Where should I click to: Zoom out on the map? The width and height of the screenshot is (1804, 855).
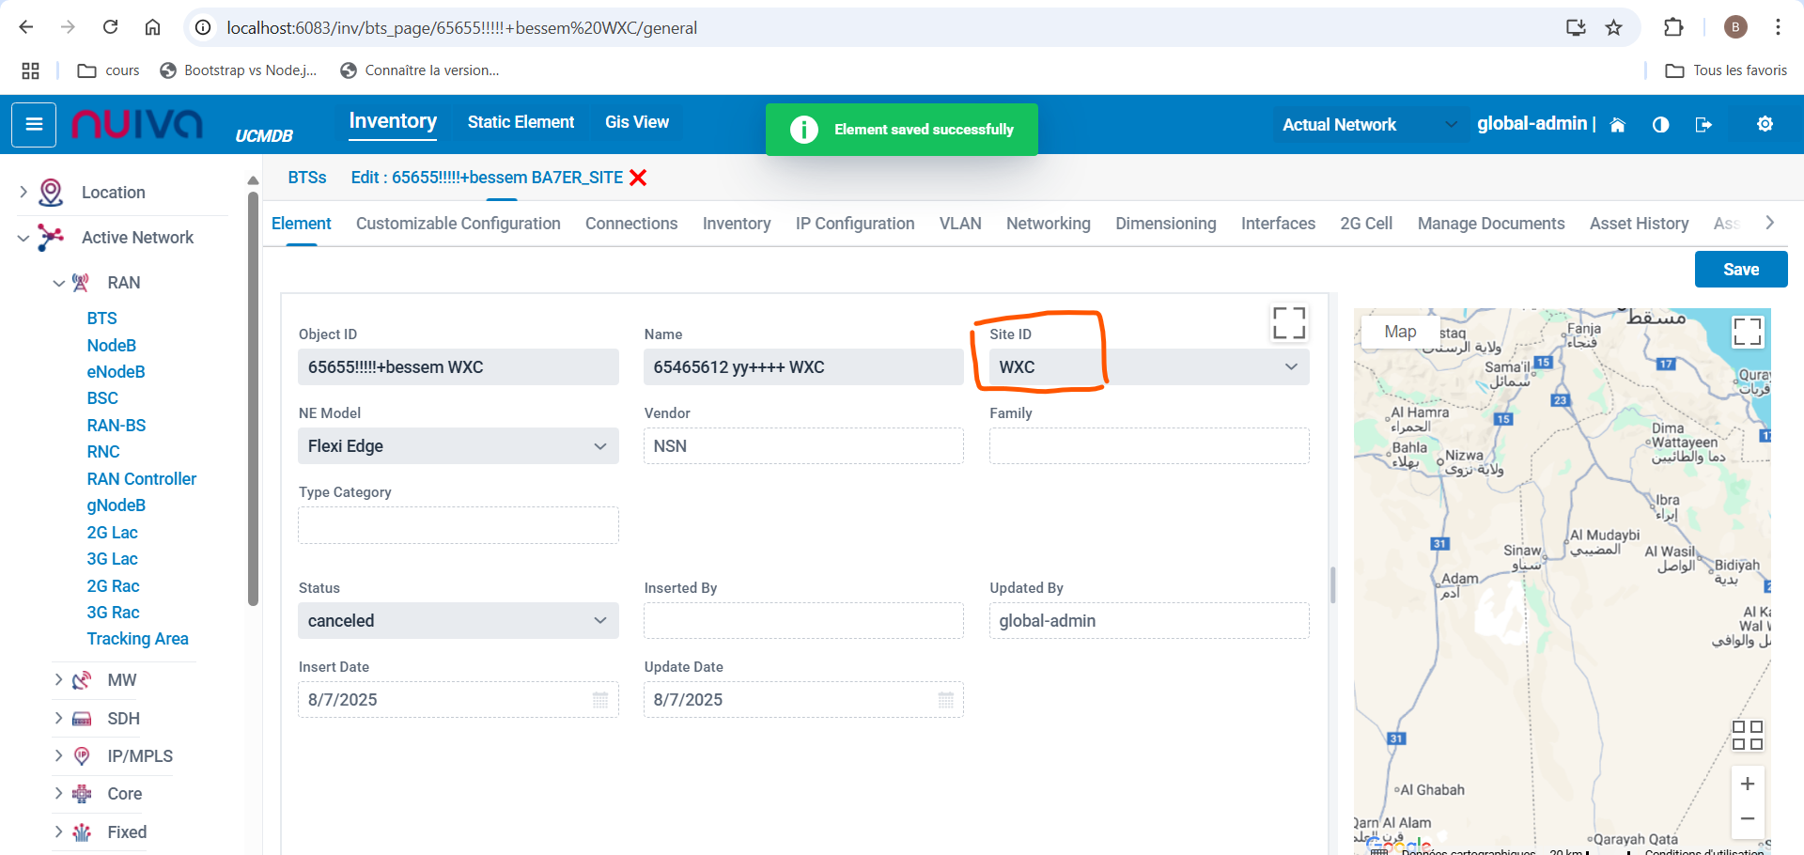1747,818
